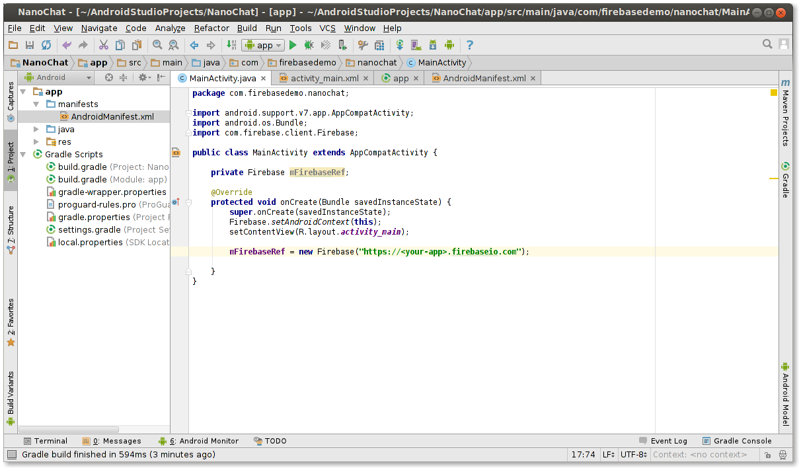This screenshot has width=799, height=468.
Task: Click the Help question mark icon
Action: coord(470,45)
